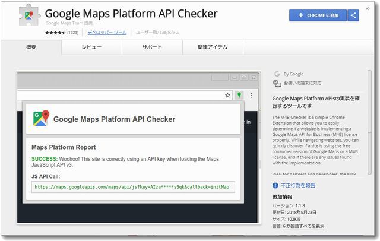Click the Add to Chrome button
The height and width of the screenshot is (241, 380).
coord(318,15)
